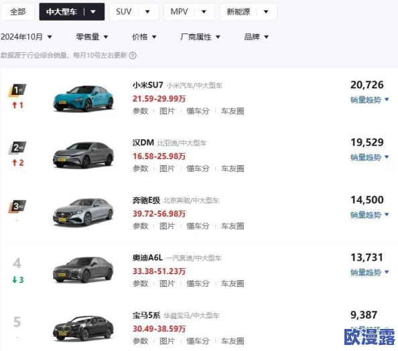Screen dimensions: 398x351
Task: Open the 汉DM model title
Action: [x=143, y=142]
